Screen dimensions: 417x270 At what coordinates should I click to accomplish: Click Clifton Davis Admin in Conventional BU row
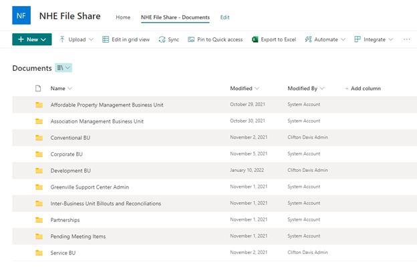click(307, 137)
